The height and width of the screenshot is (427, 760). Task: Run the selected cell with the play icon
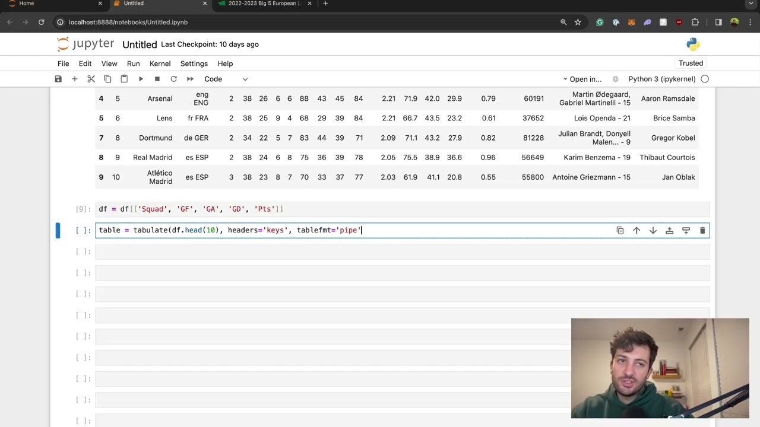pos(141,79)
